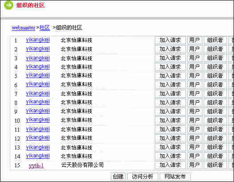Open the yyth-1 community link in row 15
The width and height of the screenshot is (234, 182).
[36, 165]
